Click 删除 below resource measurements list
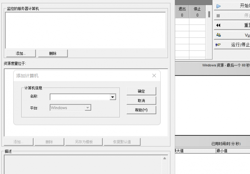Screen dimensions: 250x174 click(49, 142)
